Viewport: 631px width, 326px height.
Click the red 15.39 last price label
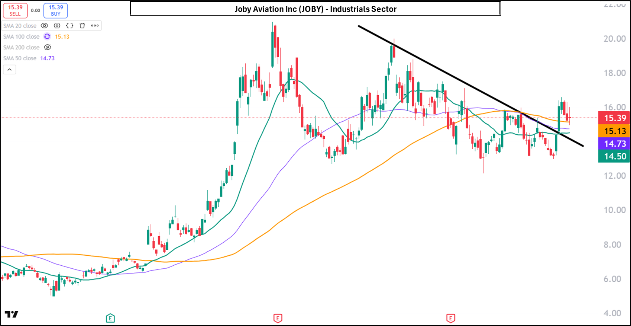[x=615, y=118]
